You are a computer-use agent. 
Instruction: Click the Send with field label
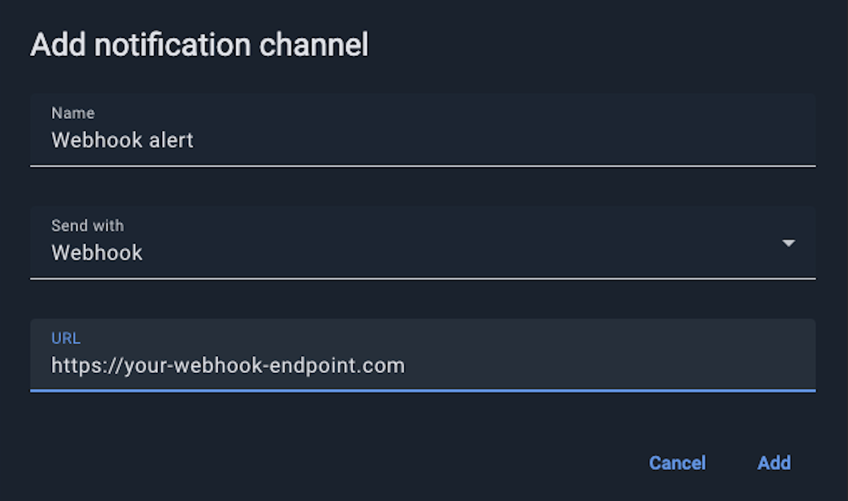pyautogui.click(x=87, y=226)
